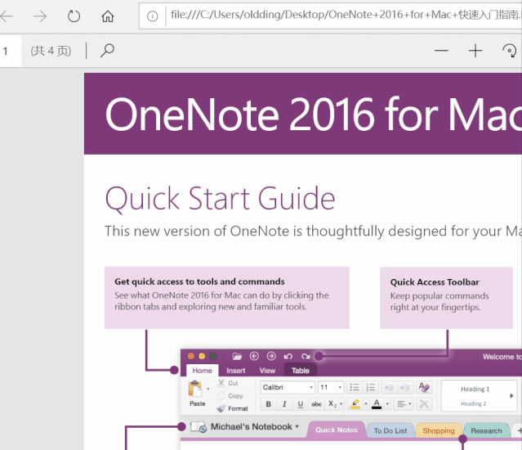Clear formatting with the eraser A icon

(x=424, y=387)
